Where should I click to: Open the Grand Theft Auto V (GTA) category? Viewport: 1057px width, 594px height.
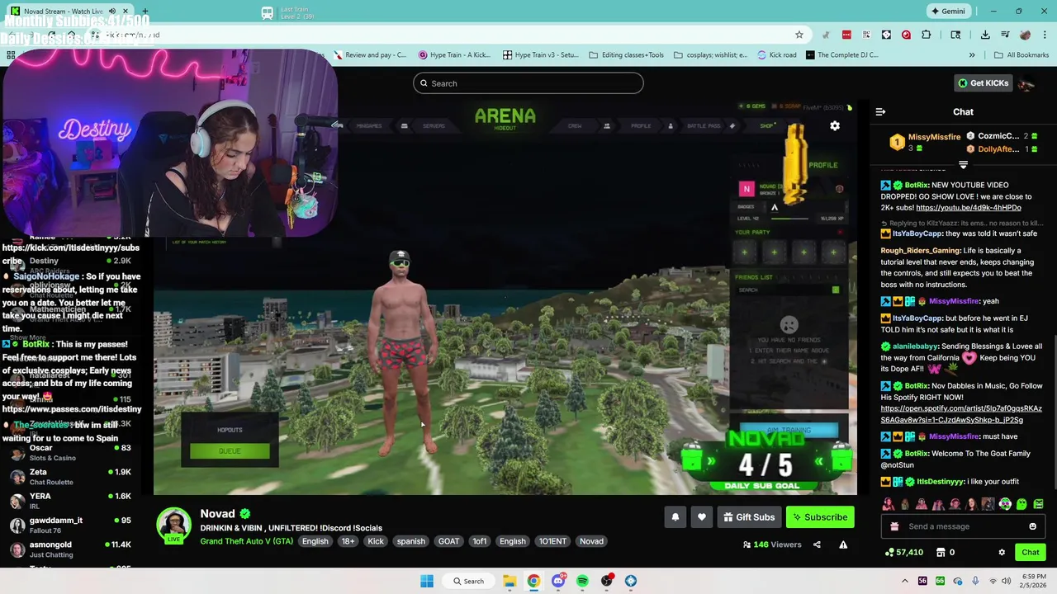pyautogui.click(x=246, y=541)
